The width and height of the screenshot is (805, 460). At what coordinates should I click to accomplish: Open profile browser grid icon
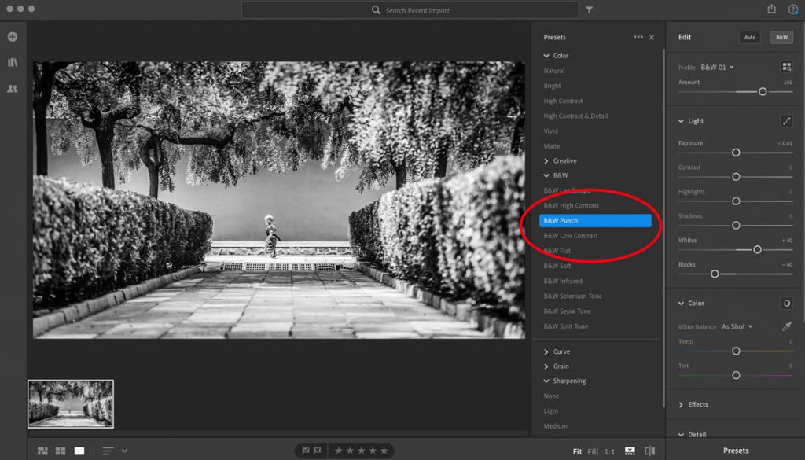[786, 67]
